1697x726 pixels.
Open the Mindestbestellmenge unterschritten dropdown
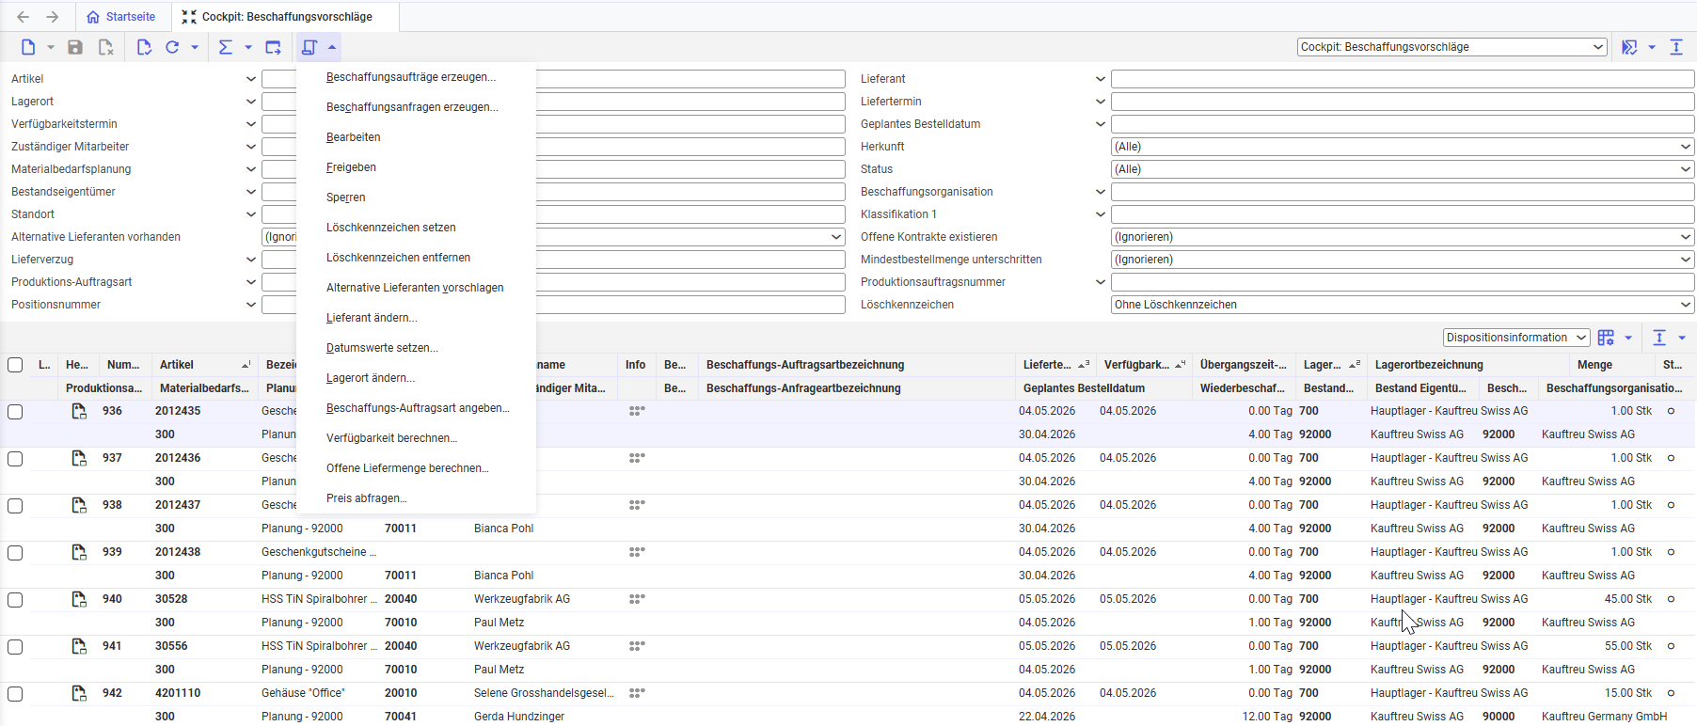pyautogui.click(x=1402, y=260)
